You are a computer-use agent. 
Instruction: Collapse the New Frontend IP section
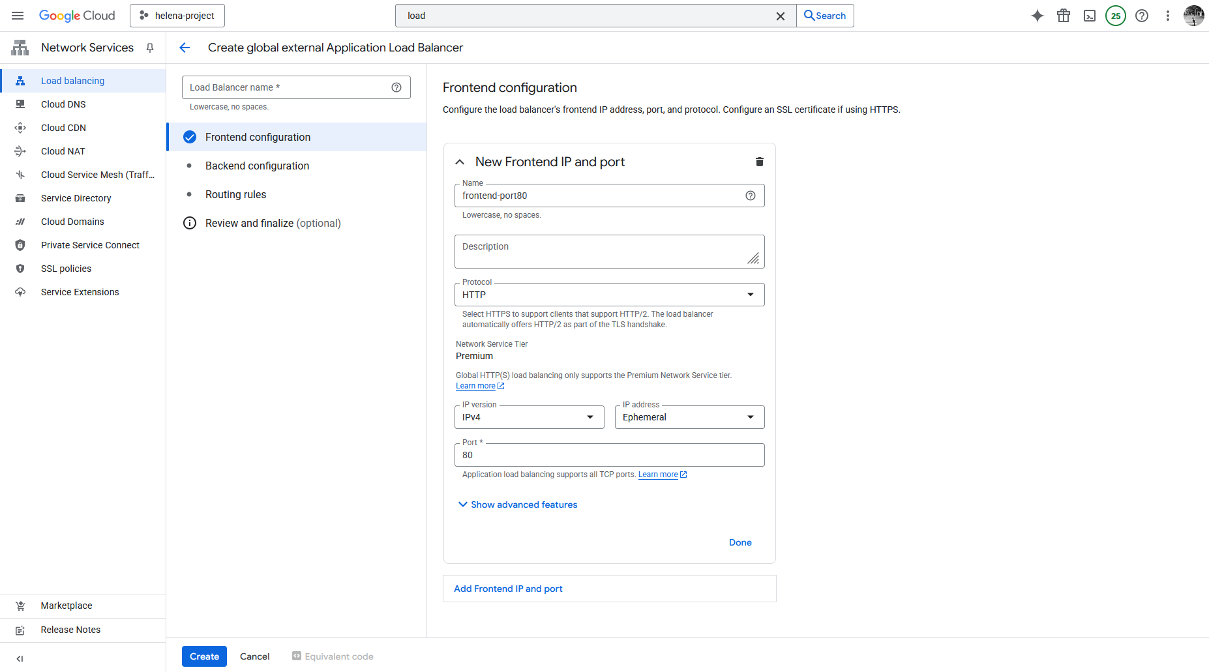pos(460,162)
